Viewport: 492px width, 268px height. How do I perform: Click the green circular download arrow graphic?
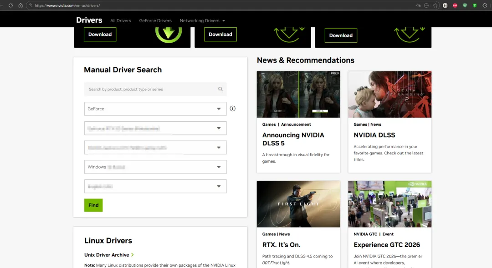(x=169, y=35)
